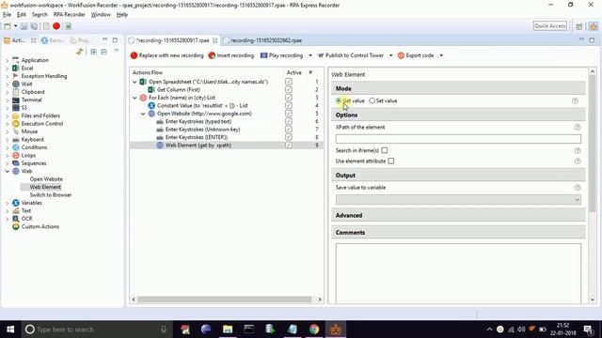The height and width of the screenshot is (338, 602).
Task: Open the File menu
Action: point(7,15)
